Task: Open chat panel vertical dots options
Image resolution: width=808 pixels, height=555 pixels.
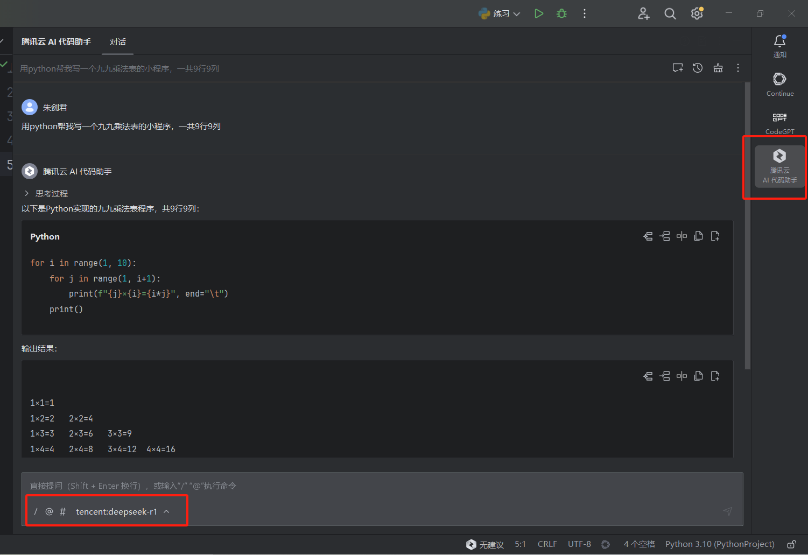Action: click(738, 68)
